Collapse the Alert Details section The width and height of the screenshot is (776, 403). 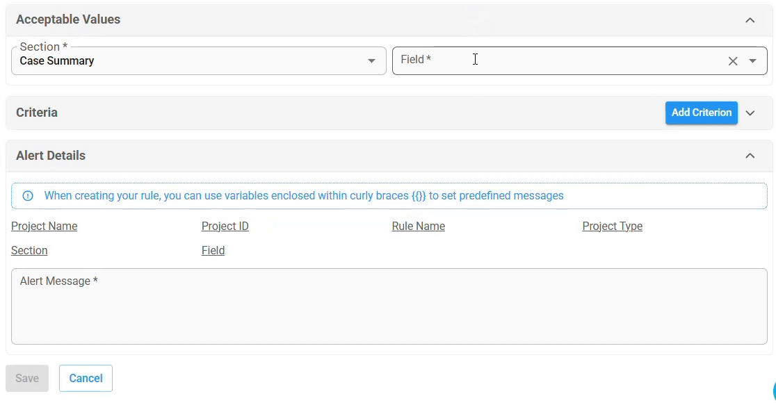click(750, 156)
